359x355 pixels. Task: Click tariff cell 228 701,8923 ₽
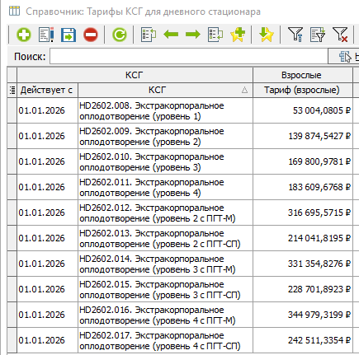point(303,289)
